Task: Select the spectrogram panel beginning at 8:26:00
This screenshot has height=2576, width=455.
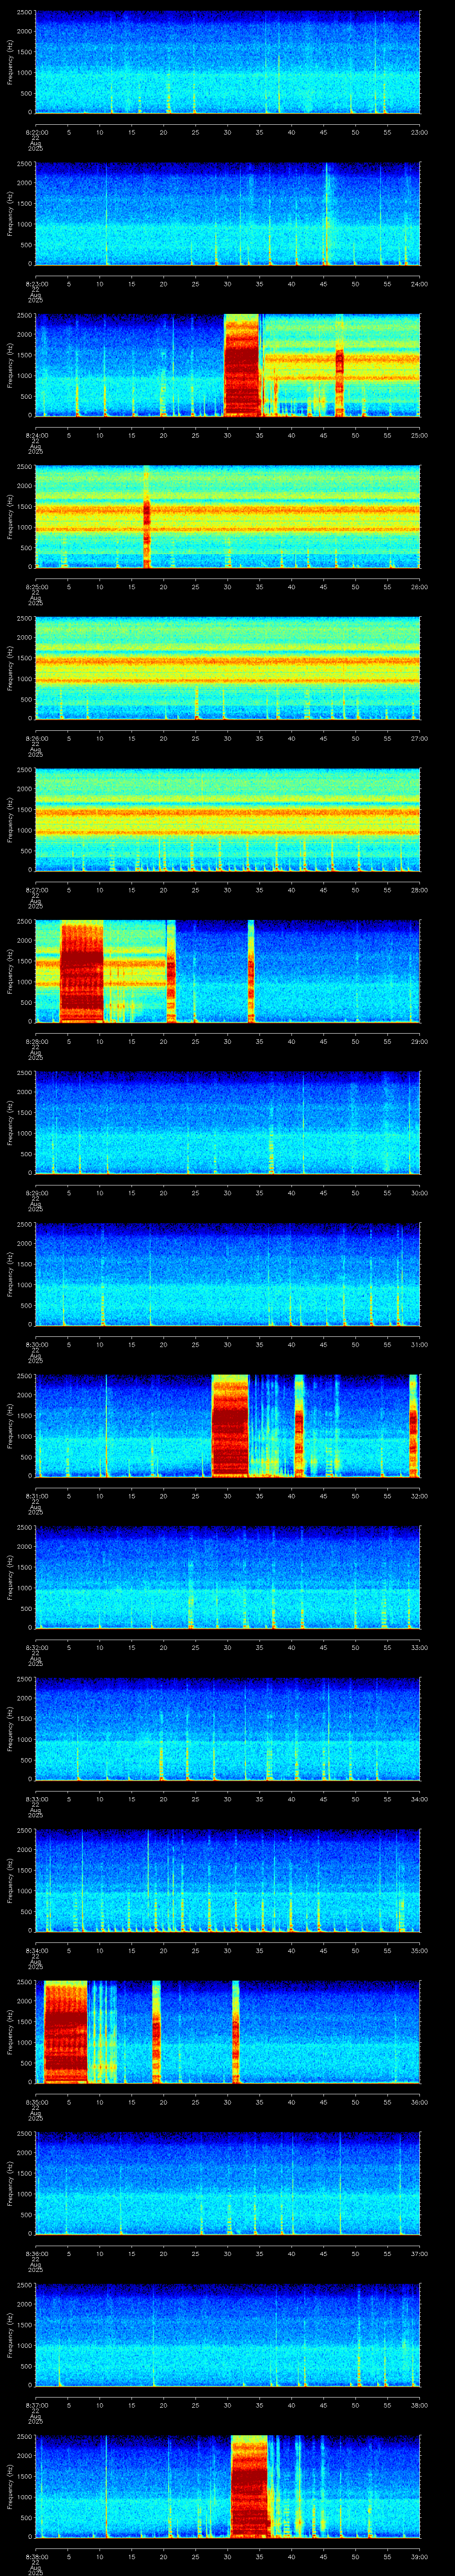Action: 227,668
